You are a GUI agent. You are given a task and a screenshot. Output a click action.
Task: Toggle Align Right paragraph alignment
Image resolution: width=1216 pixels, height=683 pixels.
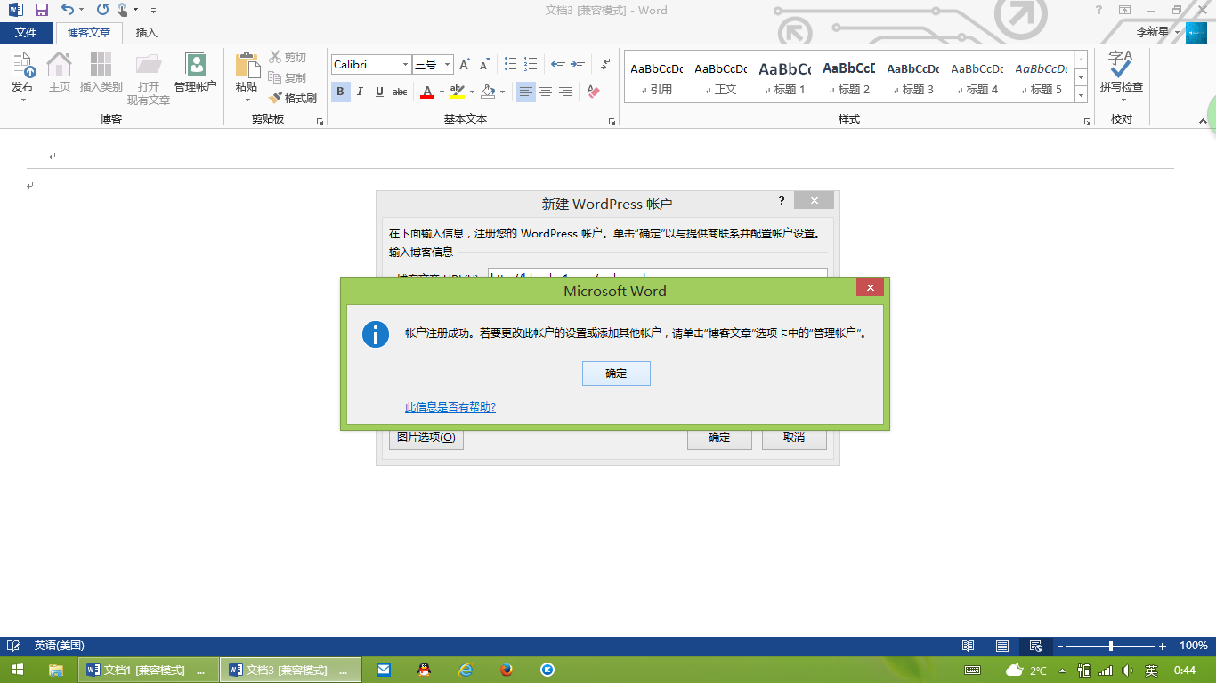pyautogui.click(x=565, y=92)
